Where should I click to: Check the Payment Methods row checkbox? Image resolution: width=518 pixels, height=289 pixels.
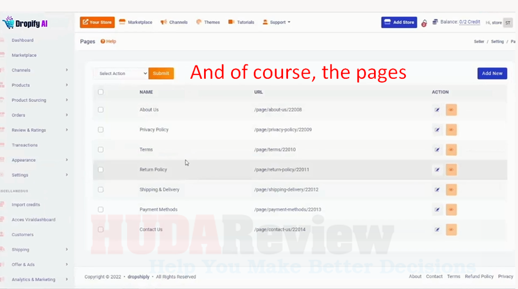click(100, 209)
